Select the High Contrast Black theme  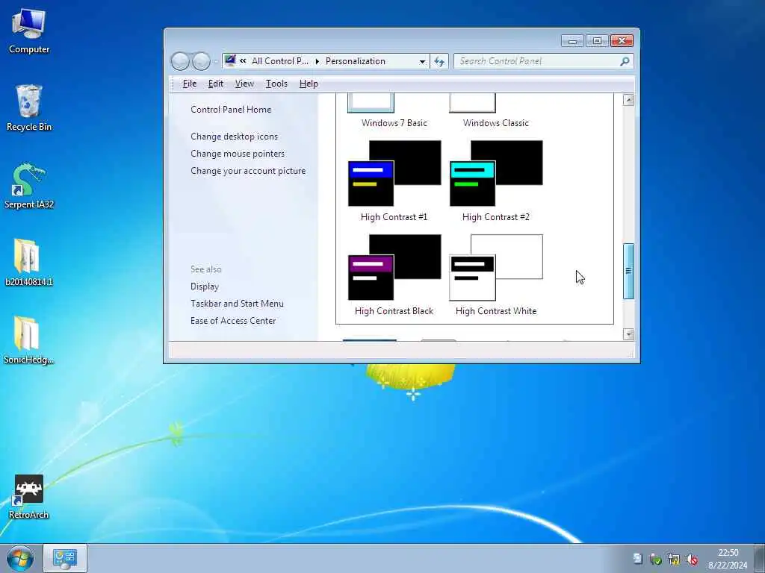click(394, 275)
